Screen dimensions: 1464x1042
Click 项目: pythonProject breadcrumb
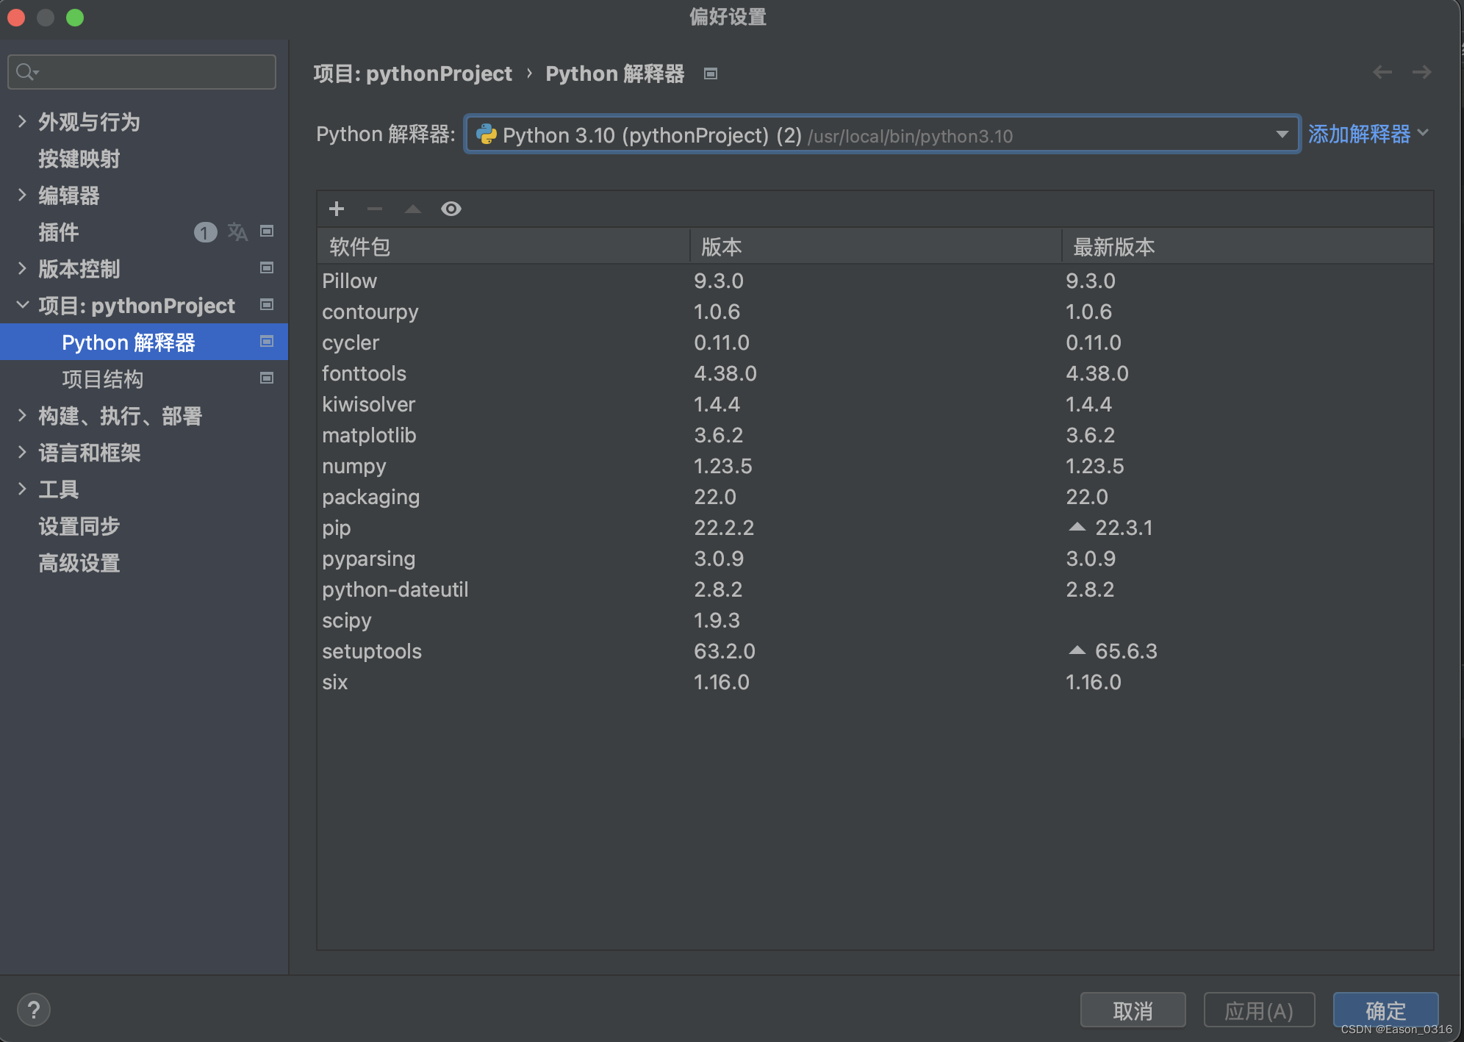412,73
